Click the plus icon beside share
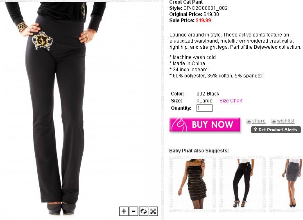Viewport: 303px width, 220px height. [x=249, y=121]
